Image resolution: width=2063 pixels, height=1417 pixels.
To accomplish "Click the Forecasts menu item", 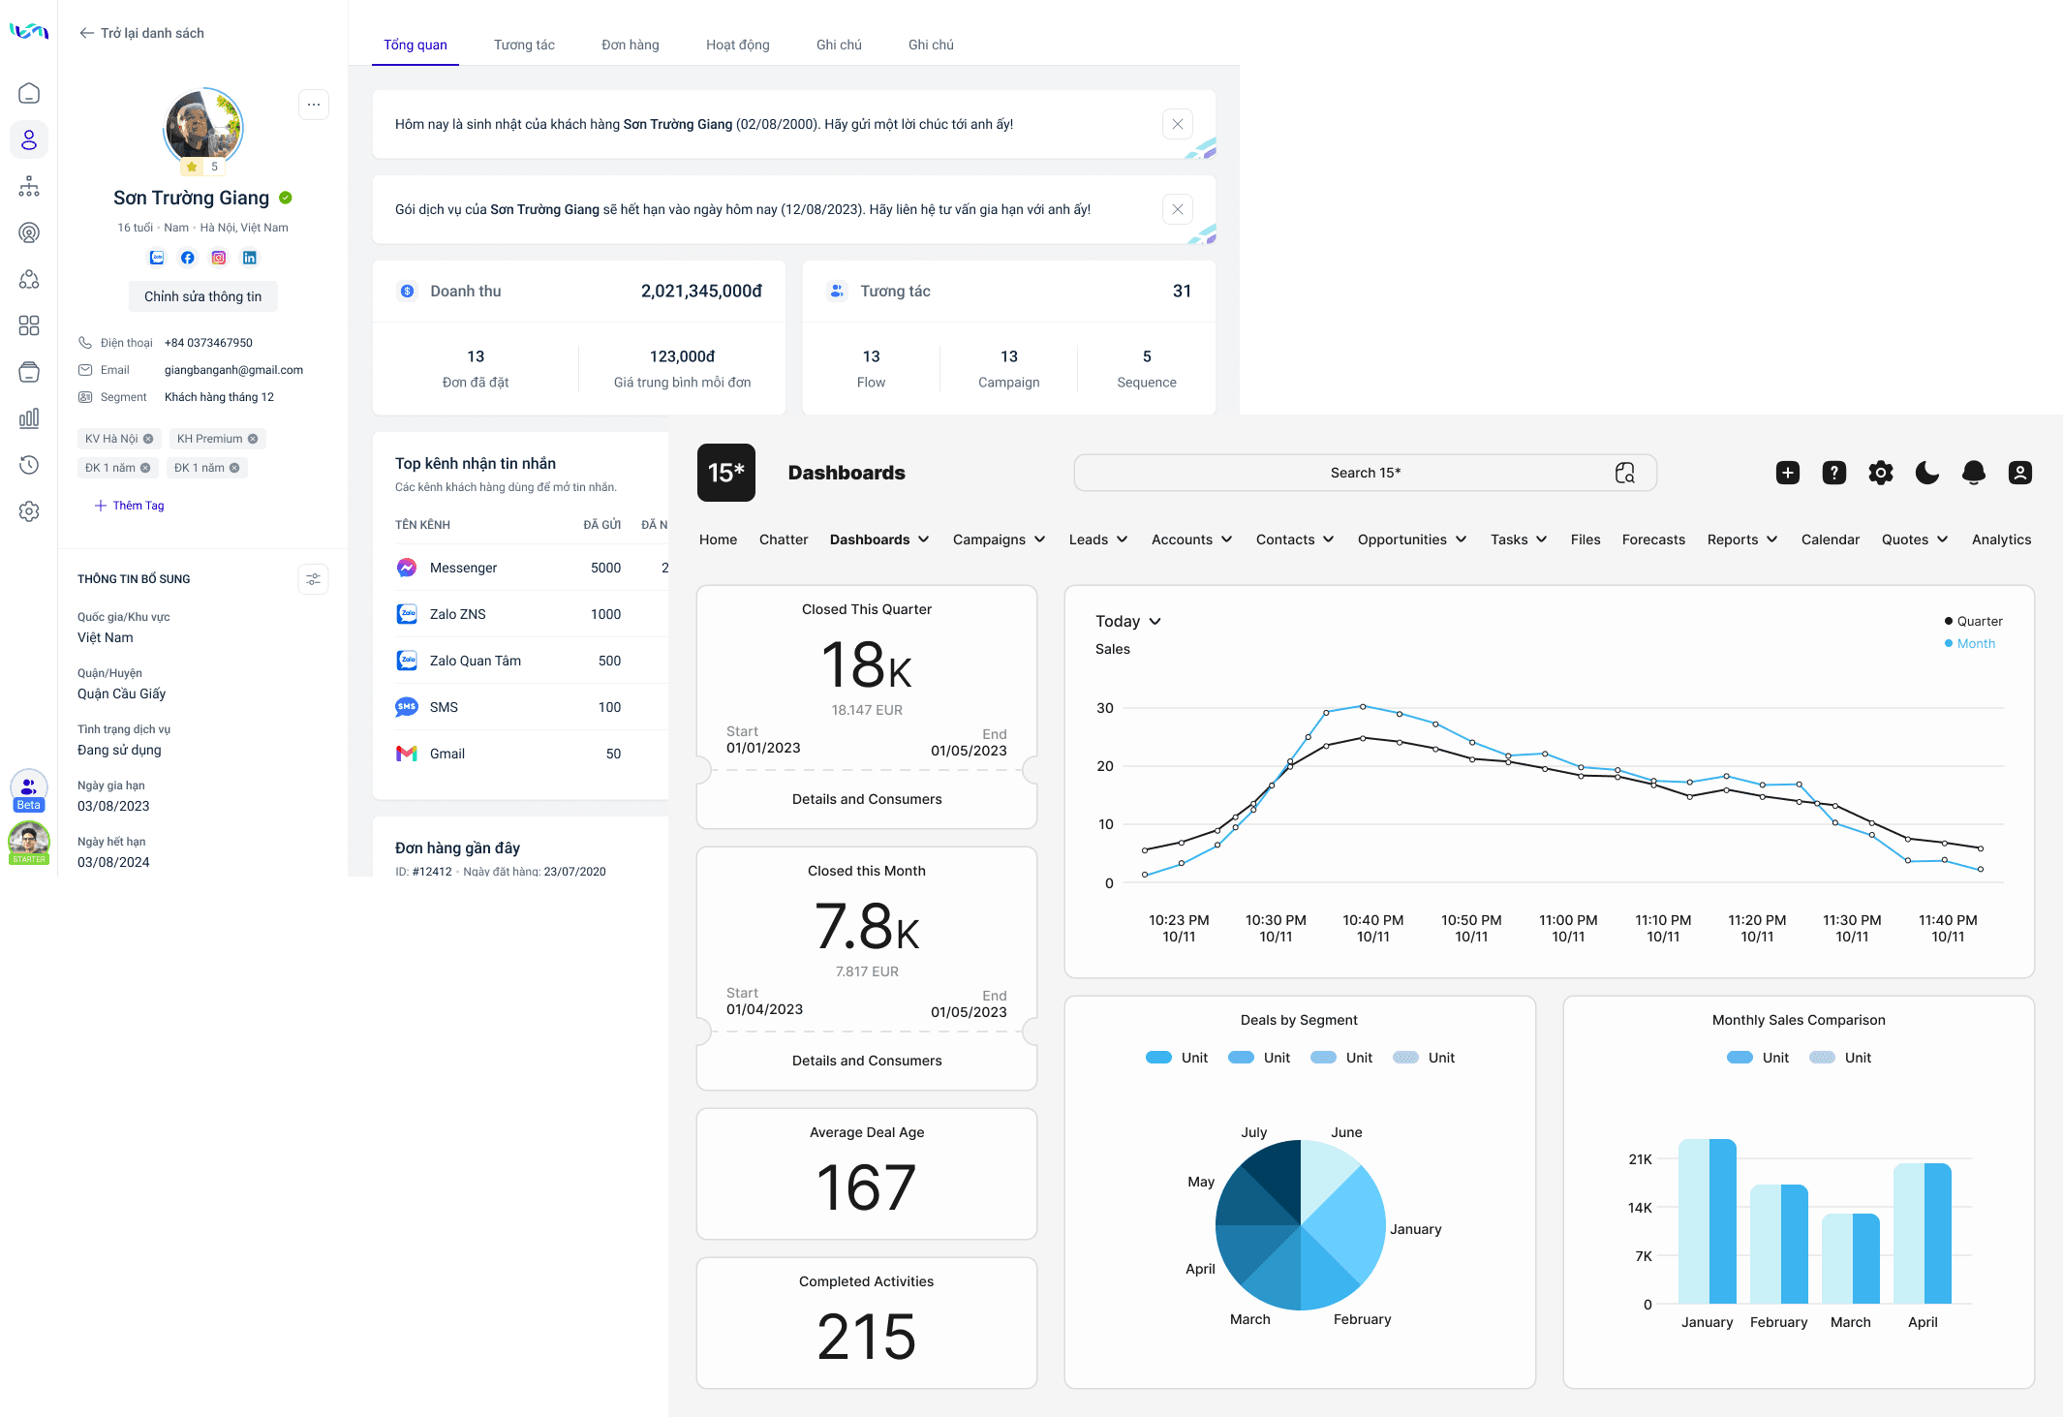I will [1653, 539].
